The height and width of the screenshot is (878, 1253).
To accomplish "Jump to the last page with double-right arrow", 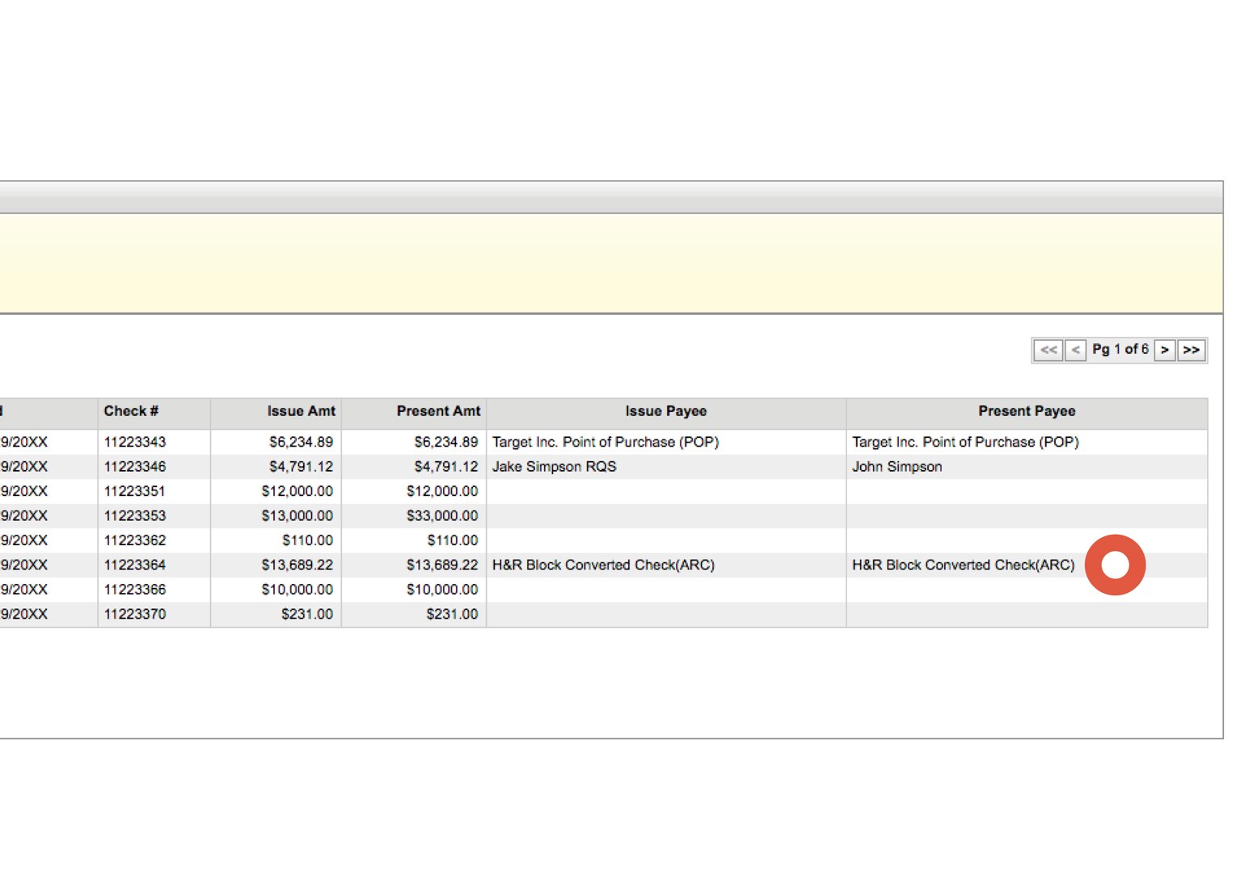I will [x=1191, y=350].
